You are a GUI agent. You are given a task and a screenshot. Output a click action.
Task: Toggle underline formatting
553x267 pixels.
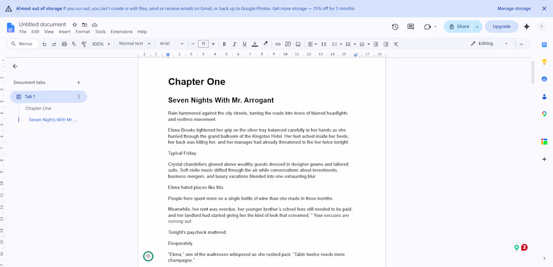pyautogui.click(x=244, y=44)
